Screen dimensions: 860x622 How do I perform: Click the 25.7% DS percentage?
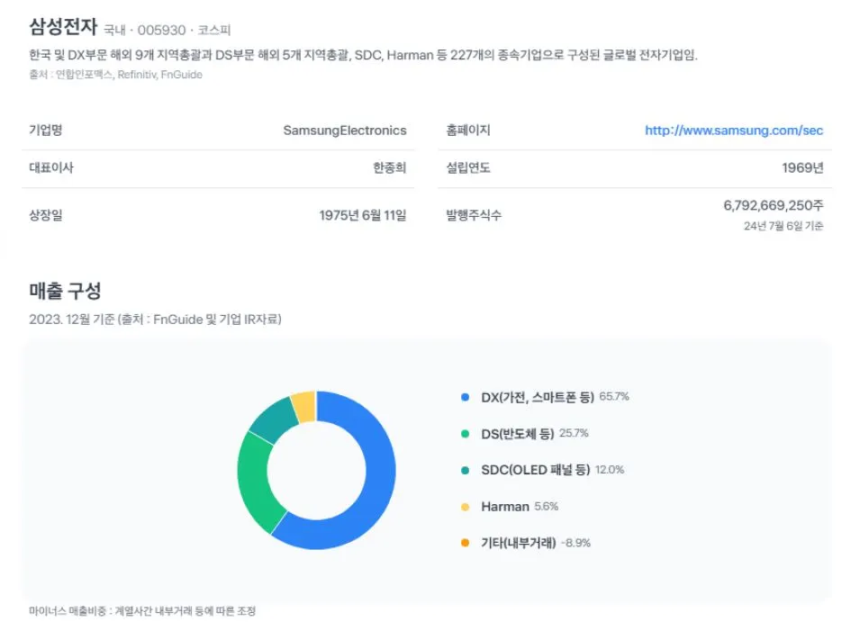tap(574, 433)
